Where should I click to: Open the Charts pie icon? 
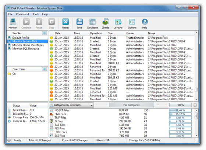coord(106,22)
